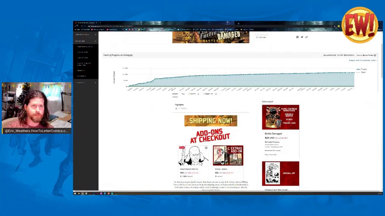
Task: Select the Battle Damaged perk image
Action: click(x=280, y=117)
